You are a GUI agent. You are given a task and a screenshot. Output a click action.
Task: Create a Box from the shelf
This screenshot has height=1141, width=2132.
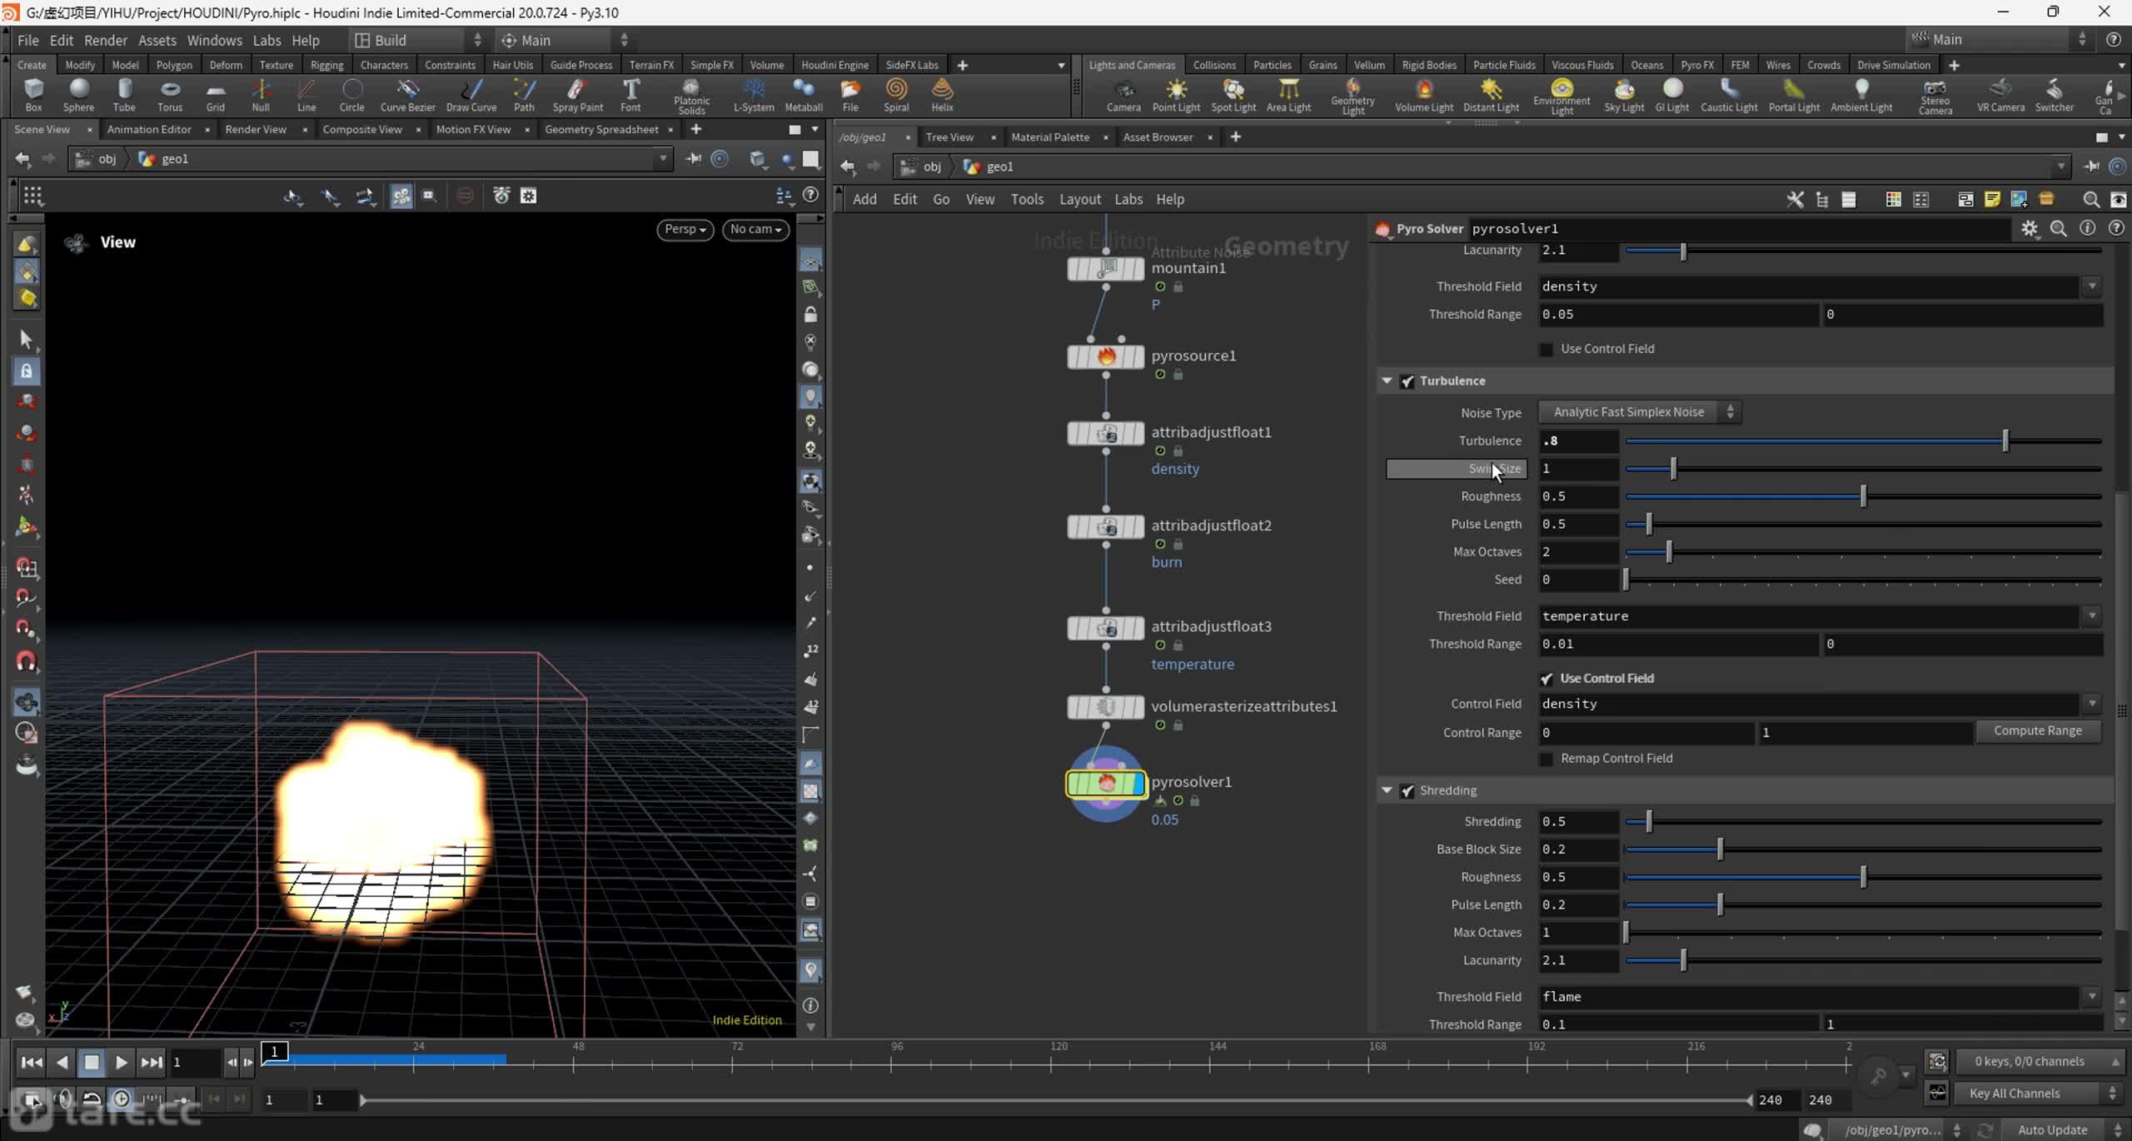click(x=33, y=95)
